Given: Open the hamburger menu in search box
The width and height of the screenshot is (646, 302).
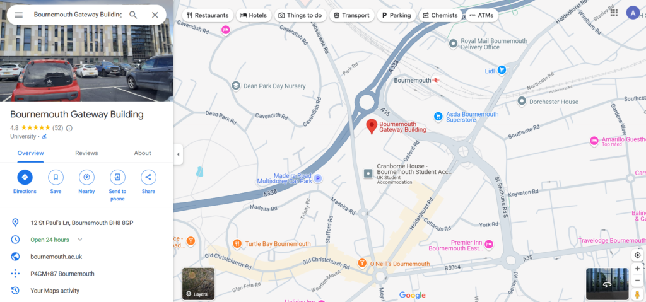Looking at the screenshot, I should (x=18, y=15).
